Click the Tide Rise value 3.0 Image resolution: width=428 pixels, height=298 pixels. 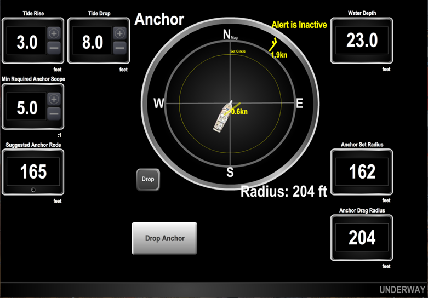[27, 42]
